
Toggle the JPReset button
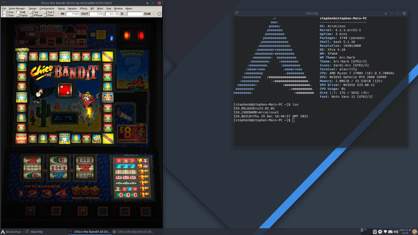pyautogui.click(x=31, y=15)
